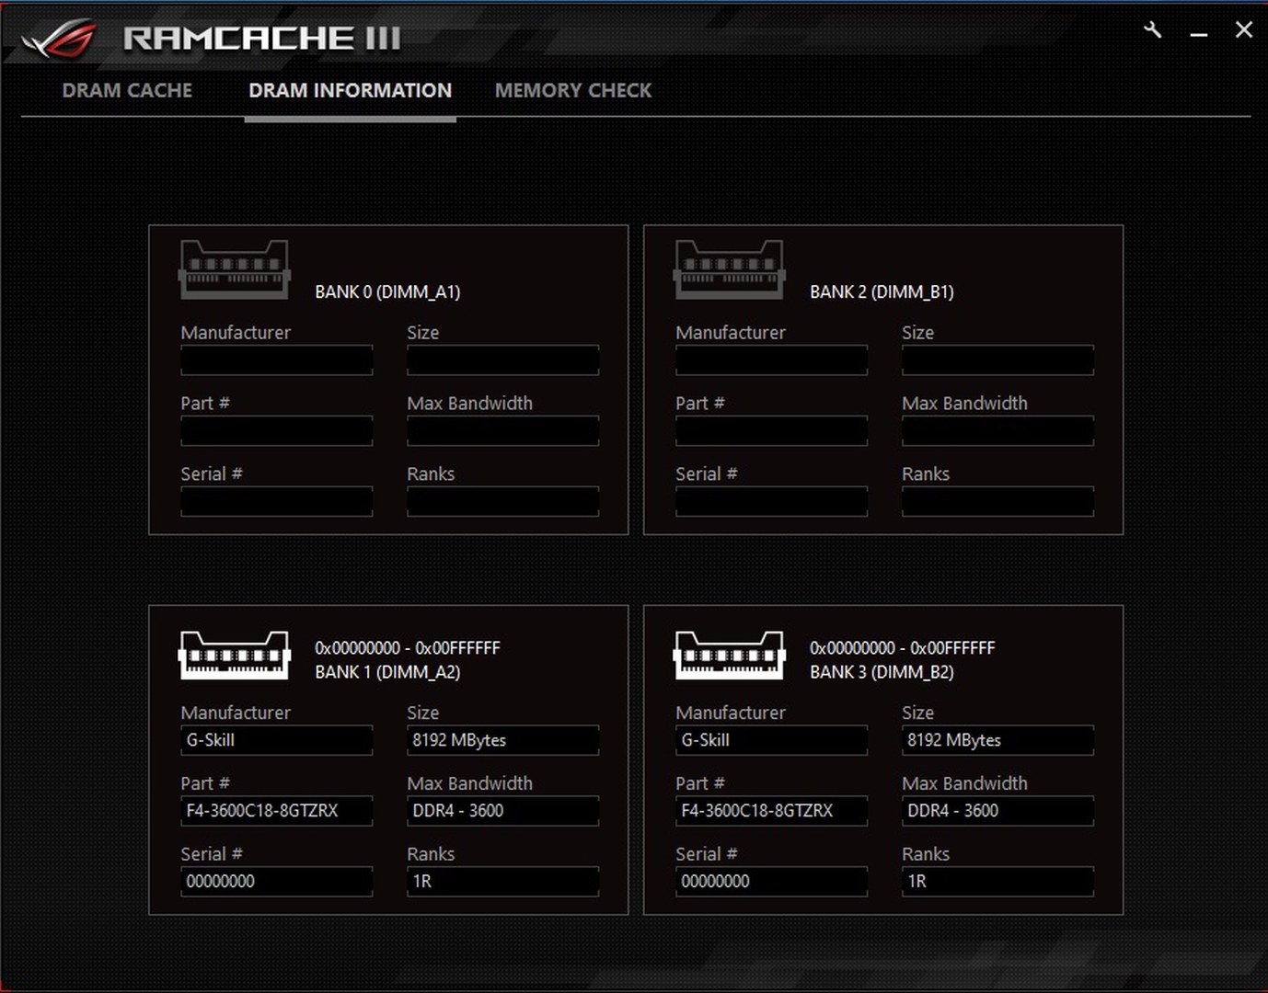Switch to the DRAM CACHE tab
Viewport: 1268px width, 993px height.
[x=127, y=90]
